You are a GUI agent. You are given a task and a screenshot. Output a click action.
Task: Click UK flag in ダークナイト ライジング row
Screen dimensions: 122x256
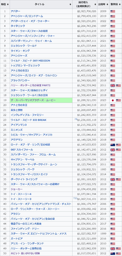pos(113,179)
